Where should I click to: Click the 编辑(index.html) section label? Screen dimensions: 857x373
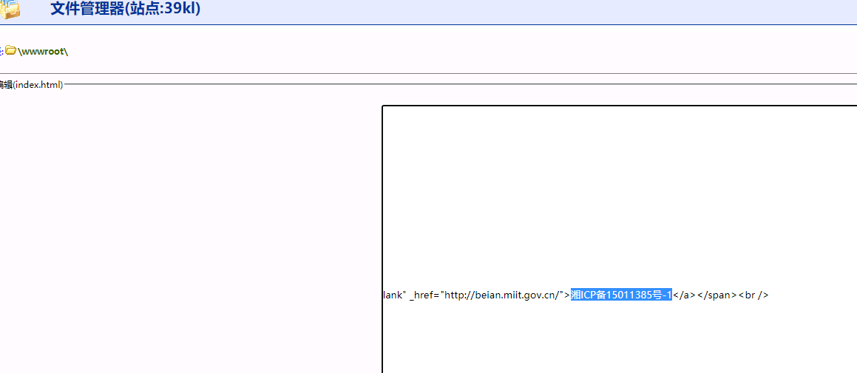(32, 85)
